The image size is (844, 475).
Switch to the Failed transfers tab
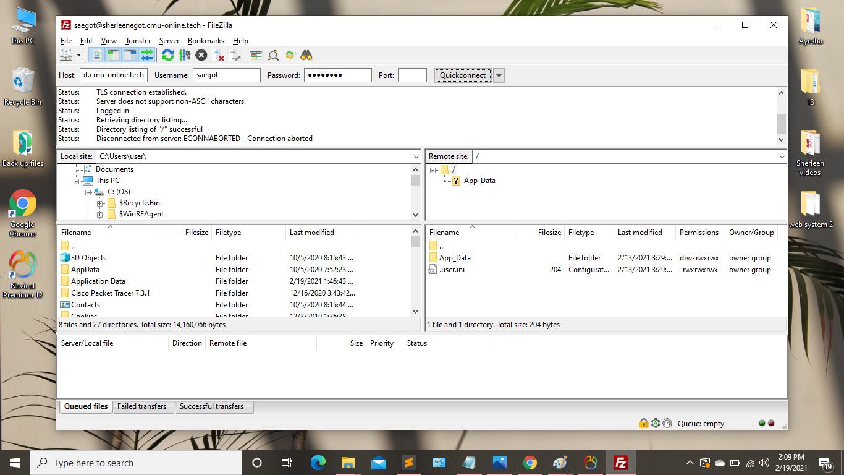[x=142, y=406]
